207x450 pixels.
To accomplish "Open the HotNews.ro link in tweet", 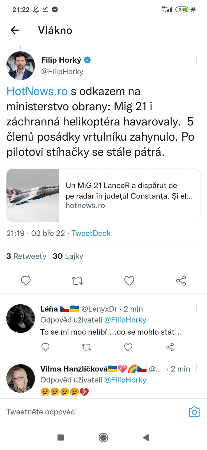I will (37, 91).
